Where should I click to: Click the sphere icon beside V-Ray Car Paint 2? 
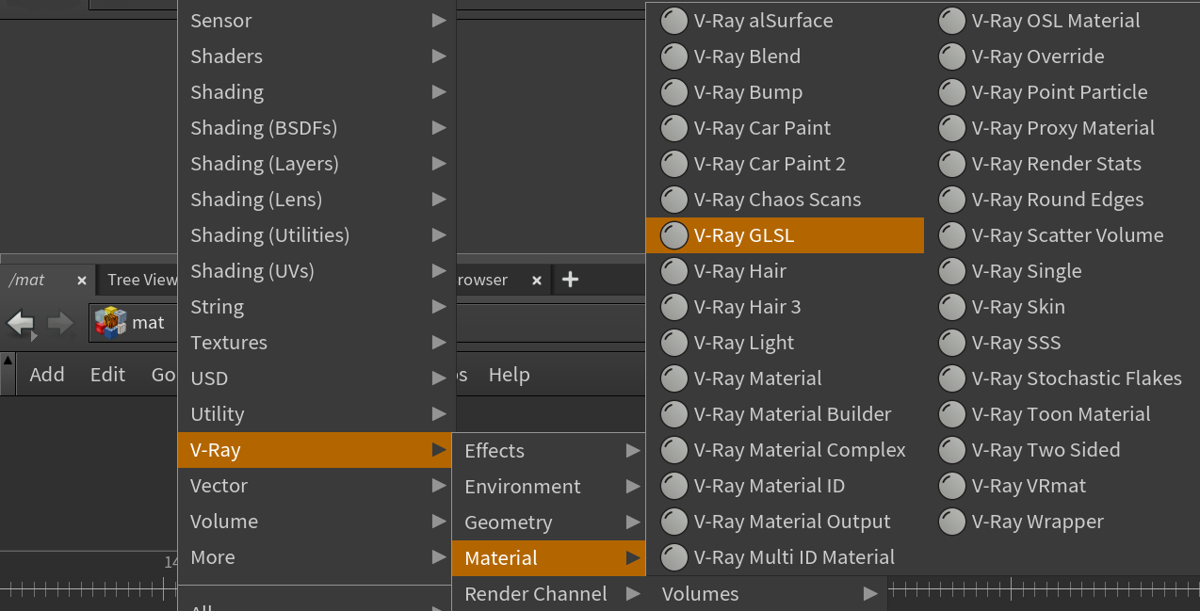click(x=673, y=164)
